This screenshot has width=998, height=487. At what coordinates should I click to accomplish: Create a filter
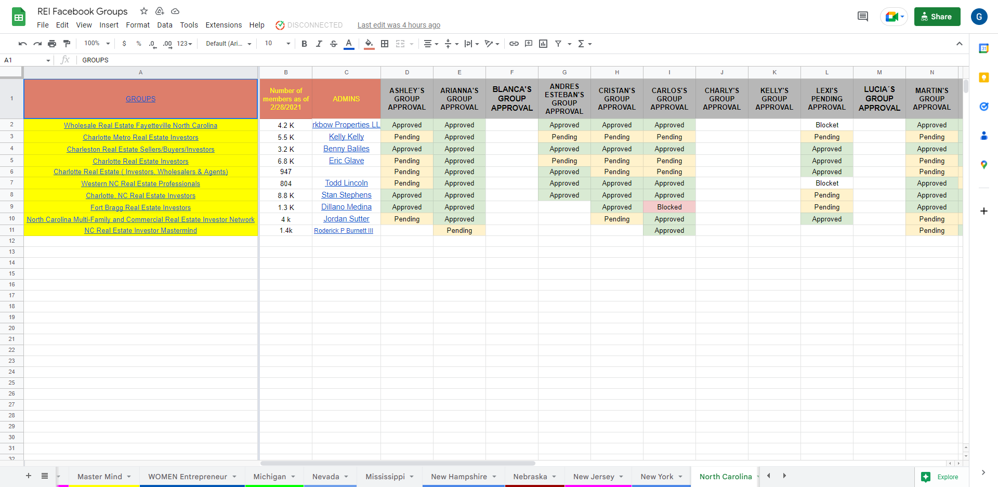[558, 44]
